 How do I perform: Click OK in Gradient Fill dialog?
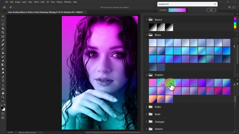coord(211,10)
